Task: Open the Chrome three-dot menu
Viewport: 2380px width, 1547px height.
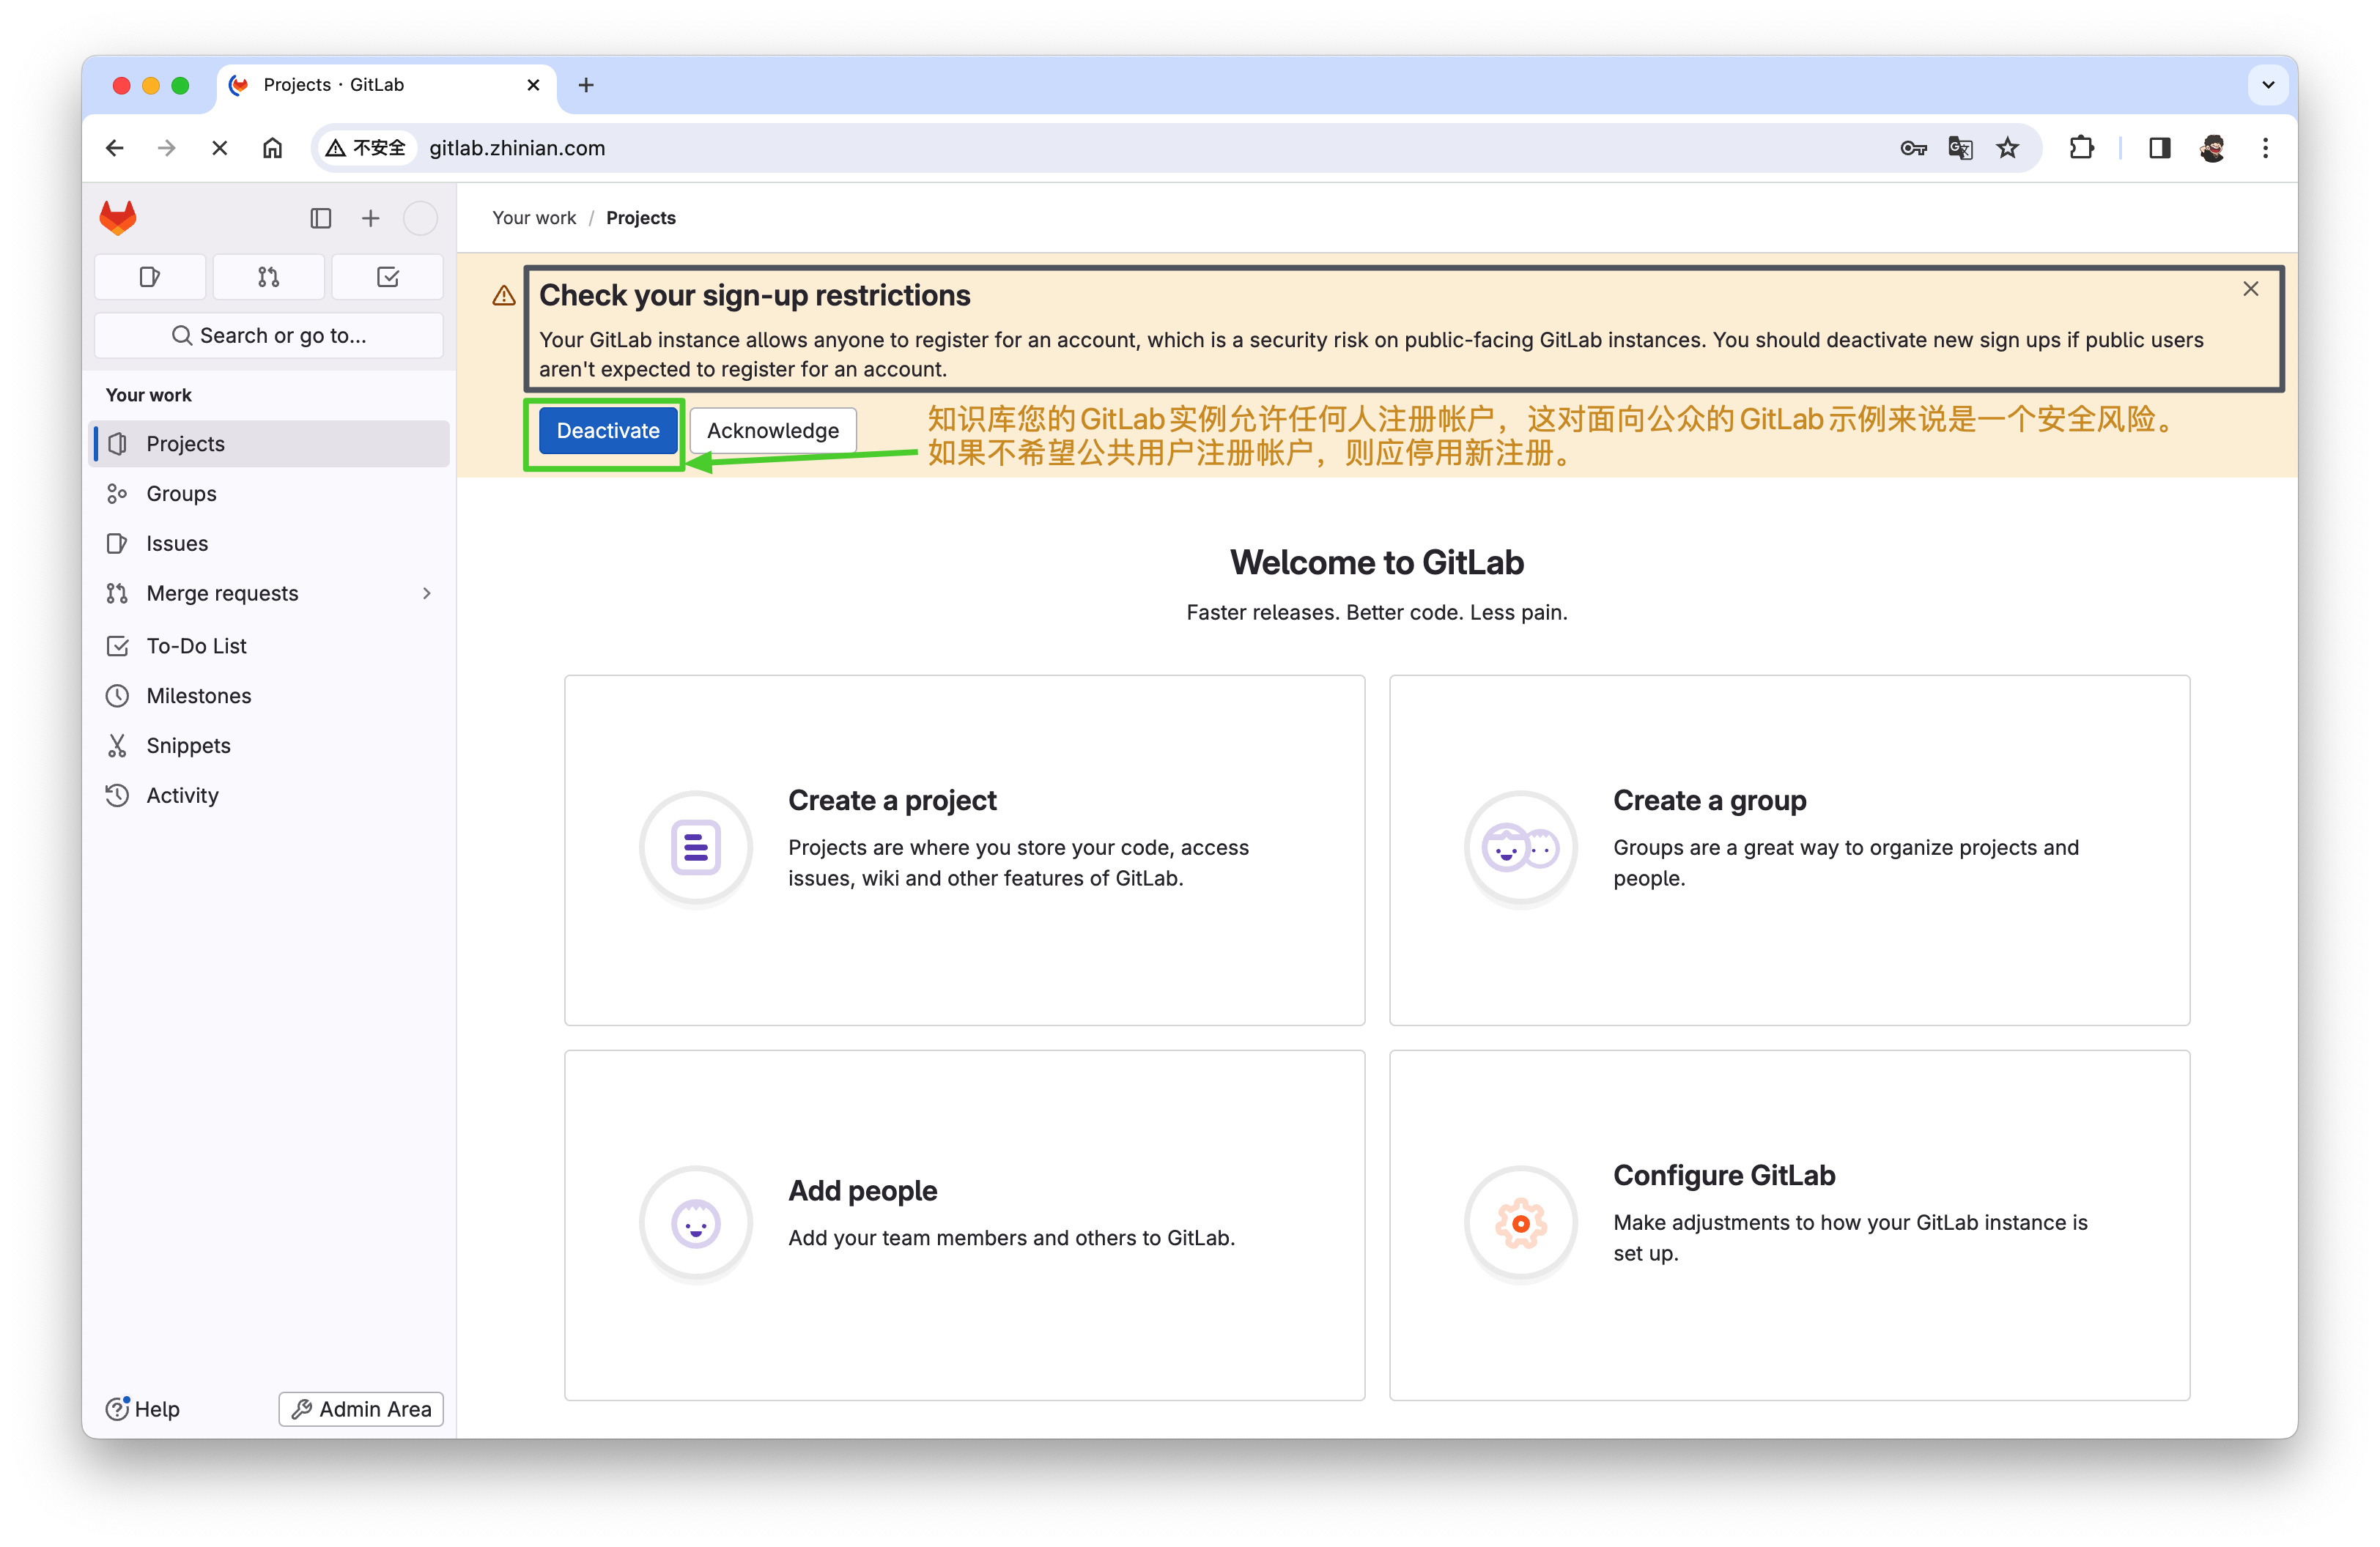Action: point(2265,148)
